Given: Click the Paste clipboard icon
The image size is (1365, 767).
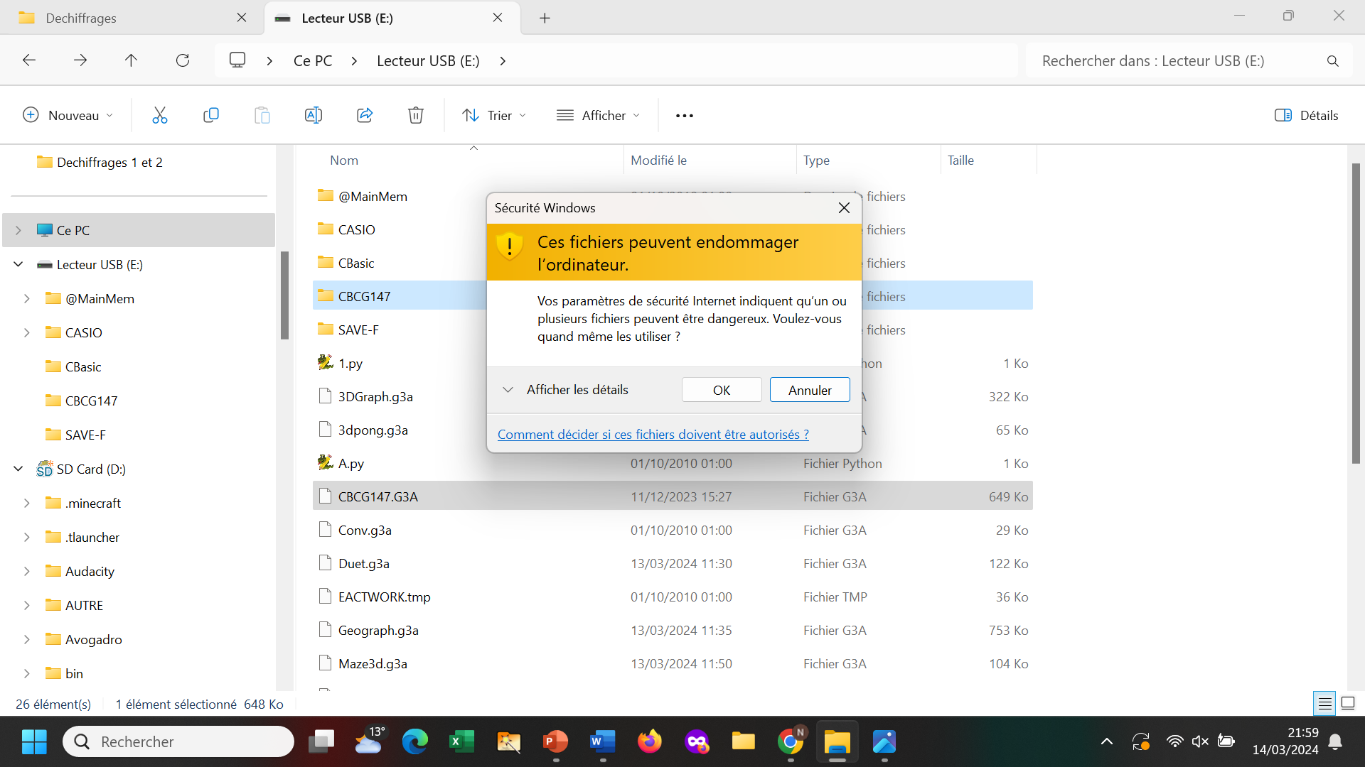Looking at the screenshot, I should pos(262,115).
